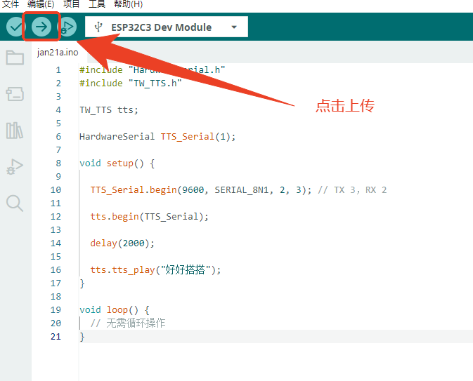Screen dimensions: 473x381
Task: Open the 工具 menu
Action: tap(97, 4)
